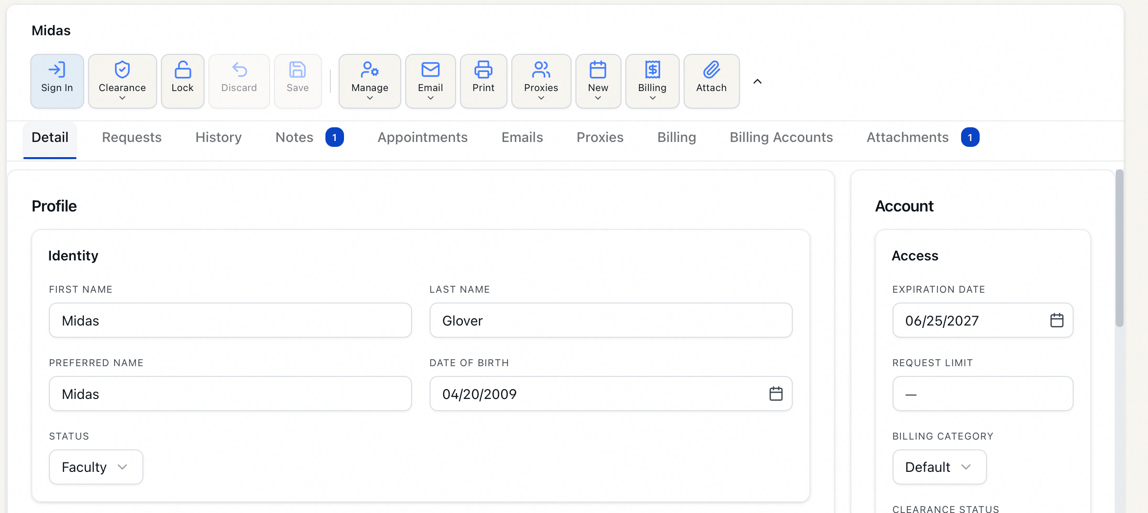The height and width of the screenshot is (513, 1148).
Task: Switch to the Proxies tab
Action: click(x=600, y=138)
